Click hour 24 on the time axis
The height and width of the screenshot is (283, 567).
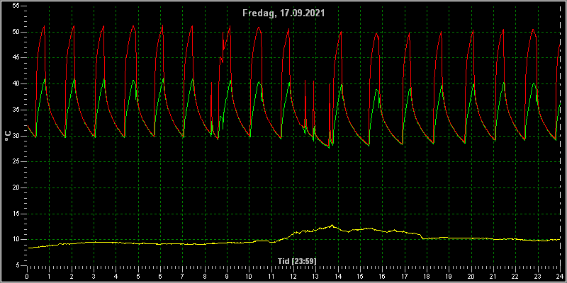click(560, 276)
